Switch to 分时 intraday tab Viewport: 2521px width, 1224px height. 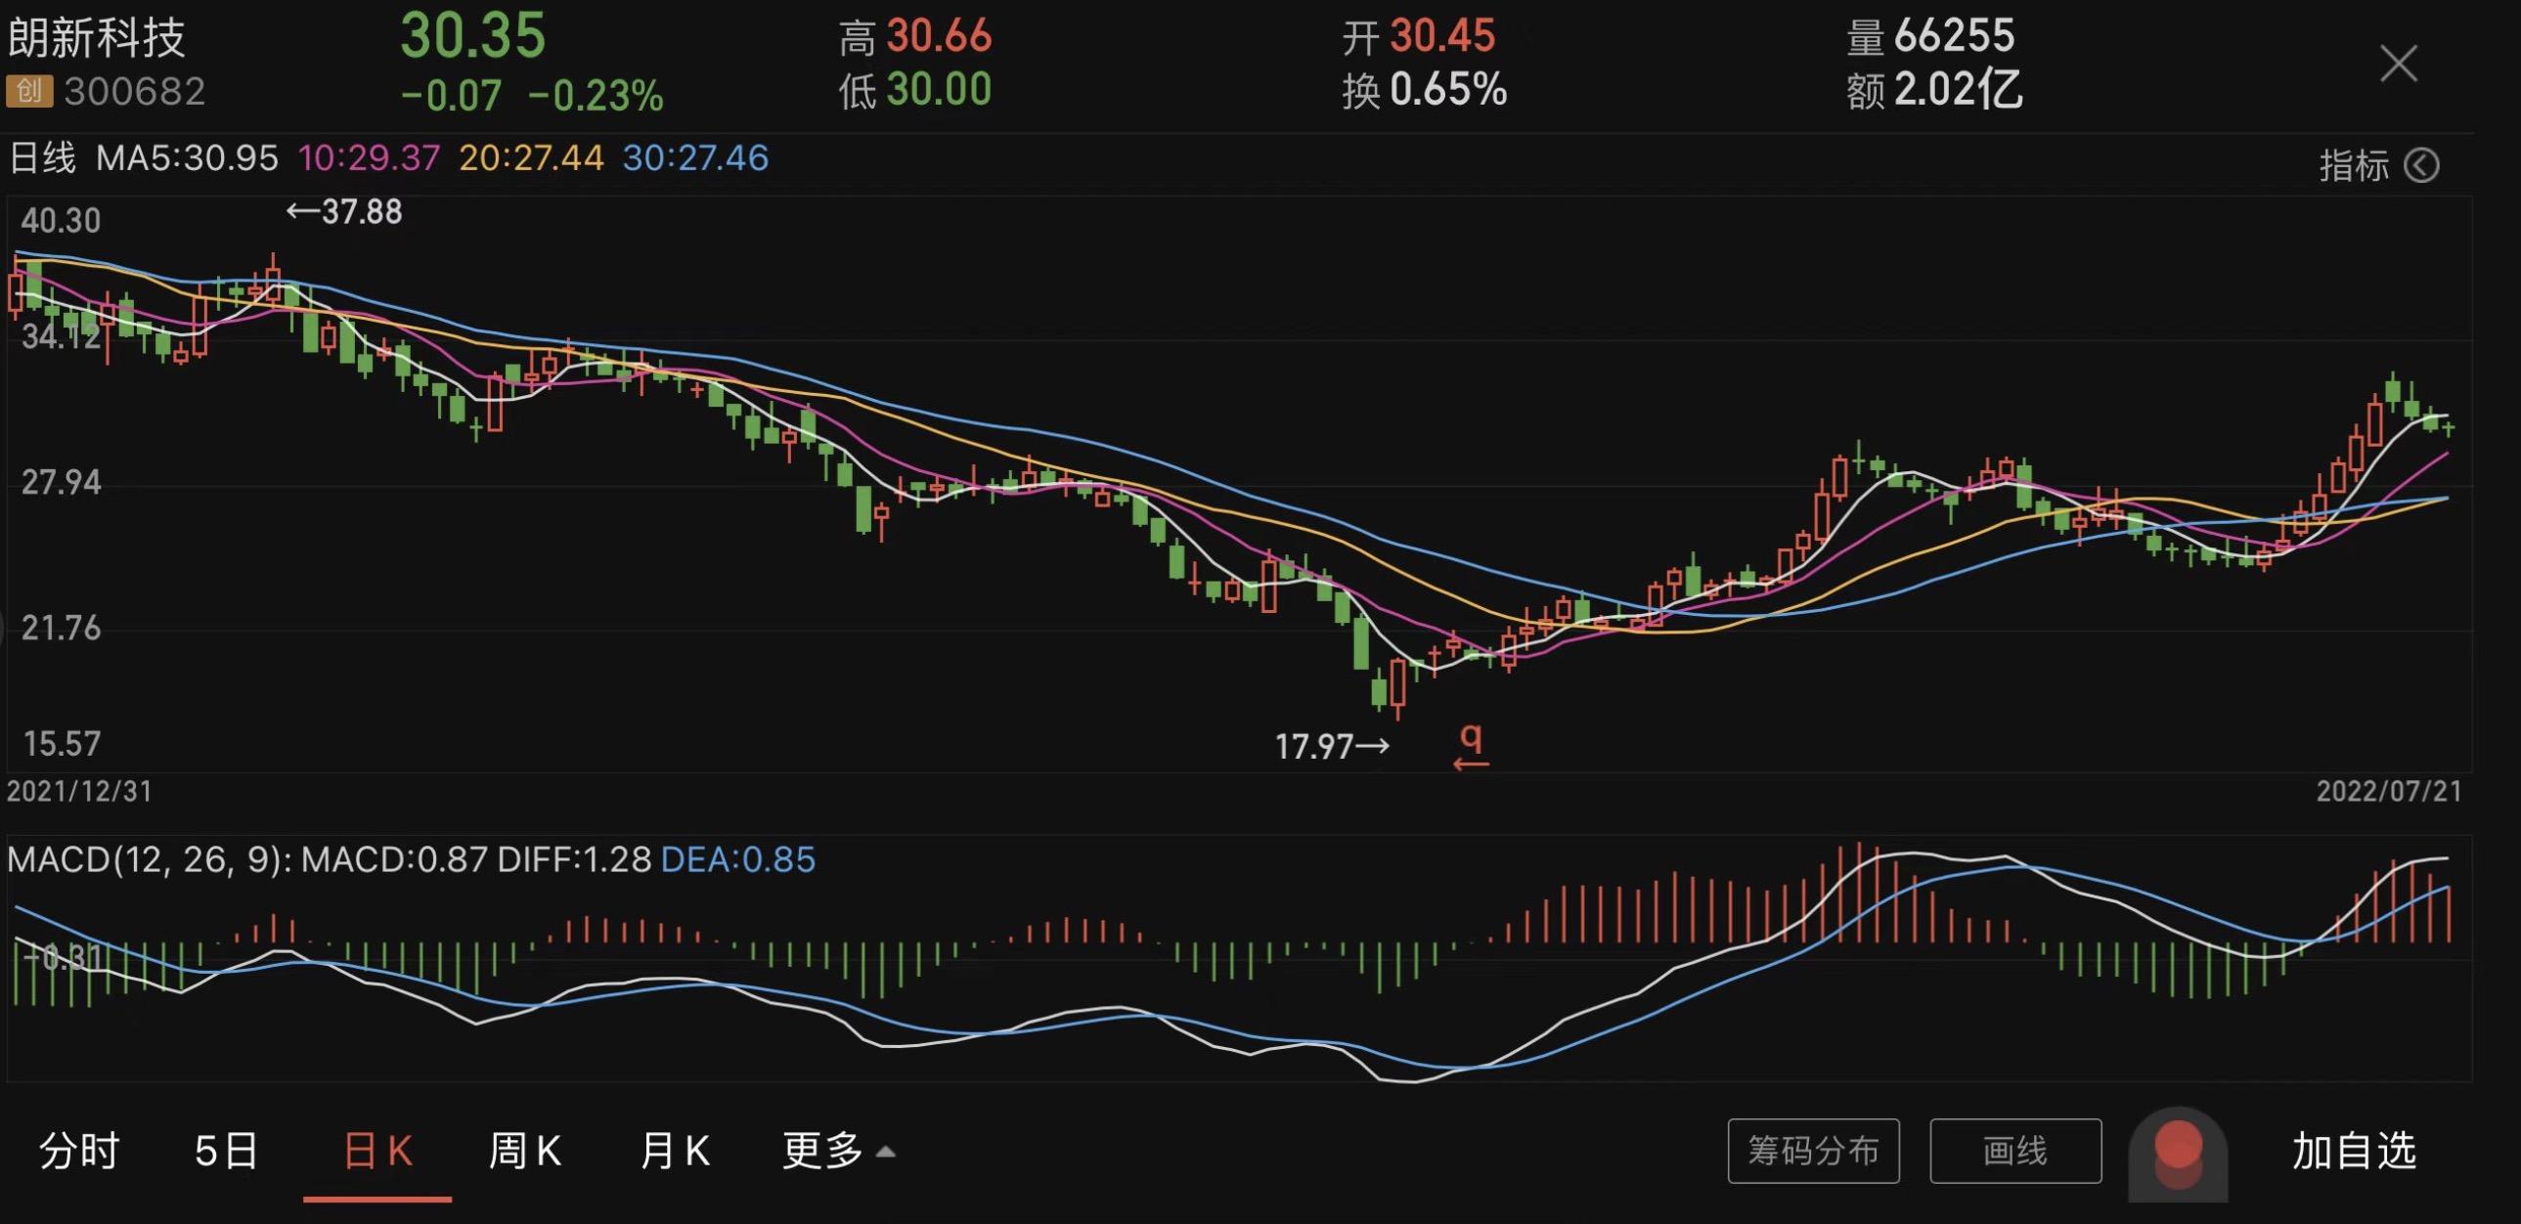coord(79,1151)
